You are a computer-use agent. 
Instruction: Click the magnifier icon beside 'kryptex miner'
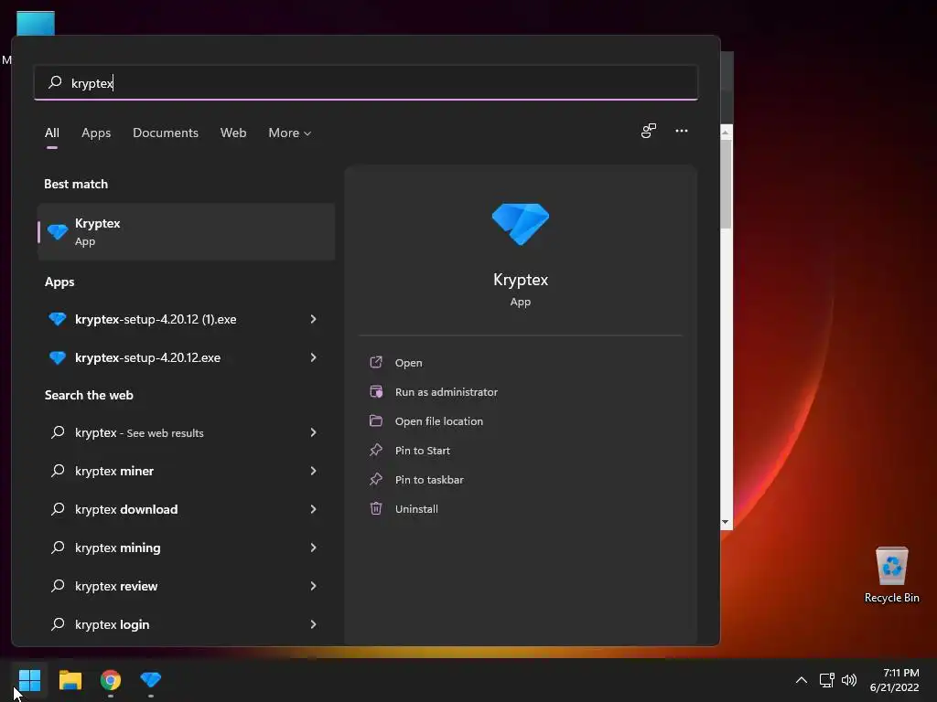click(58, 471)
